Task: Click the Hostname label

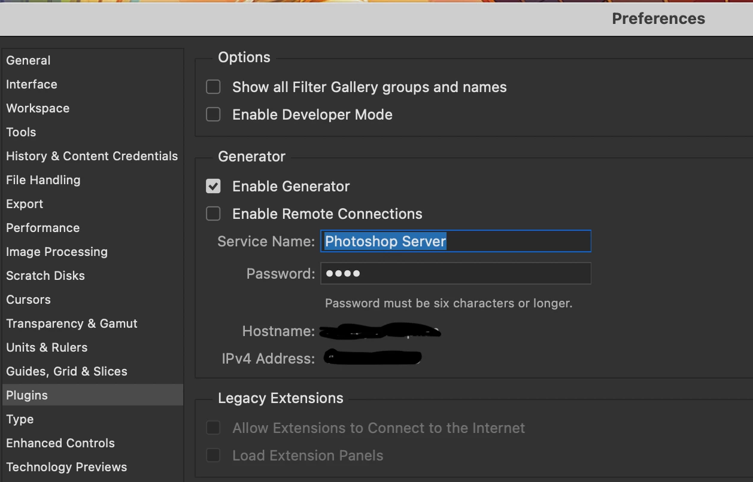Action: (x=278, y=331)
